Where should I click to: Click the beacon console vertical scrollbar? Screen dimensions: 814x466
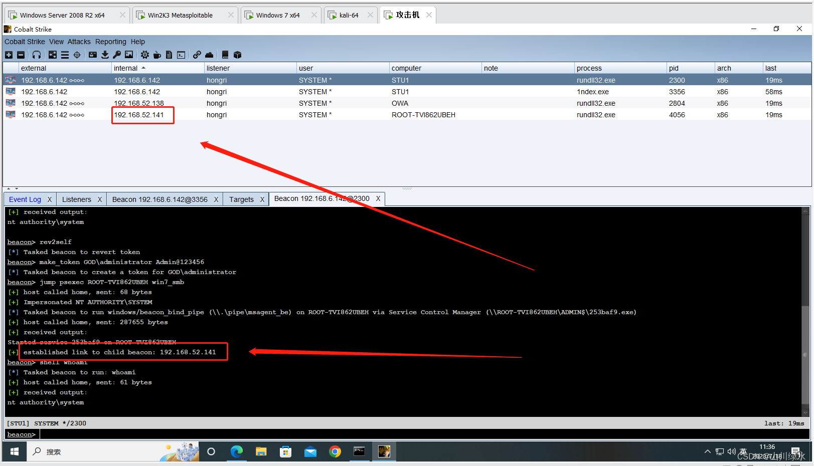coord(805,311)
